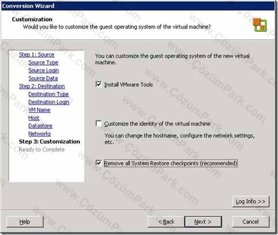278x235 pixels.
Task: Open the Destination Type step link
Action: tap(49, 94)
